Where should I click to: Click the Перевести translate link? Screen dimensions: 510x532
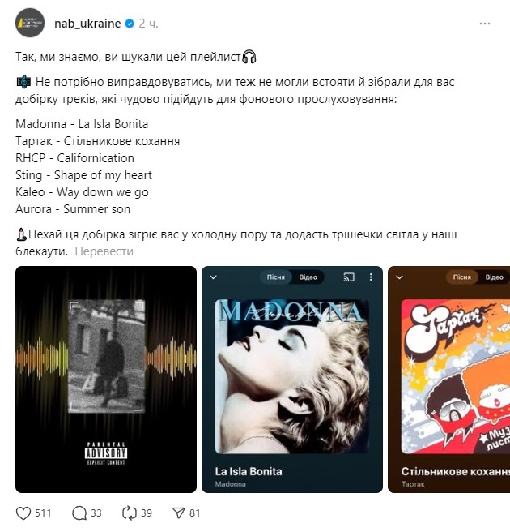coord(104,251)
